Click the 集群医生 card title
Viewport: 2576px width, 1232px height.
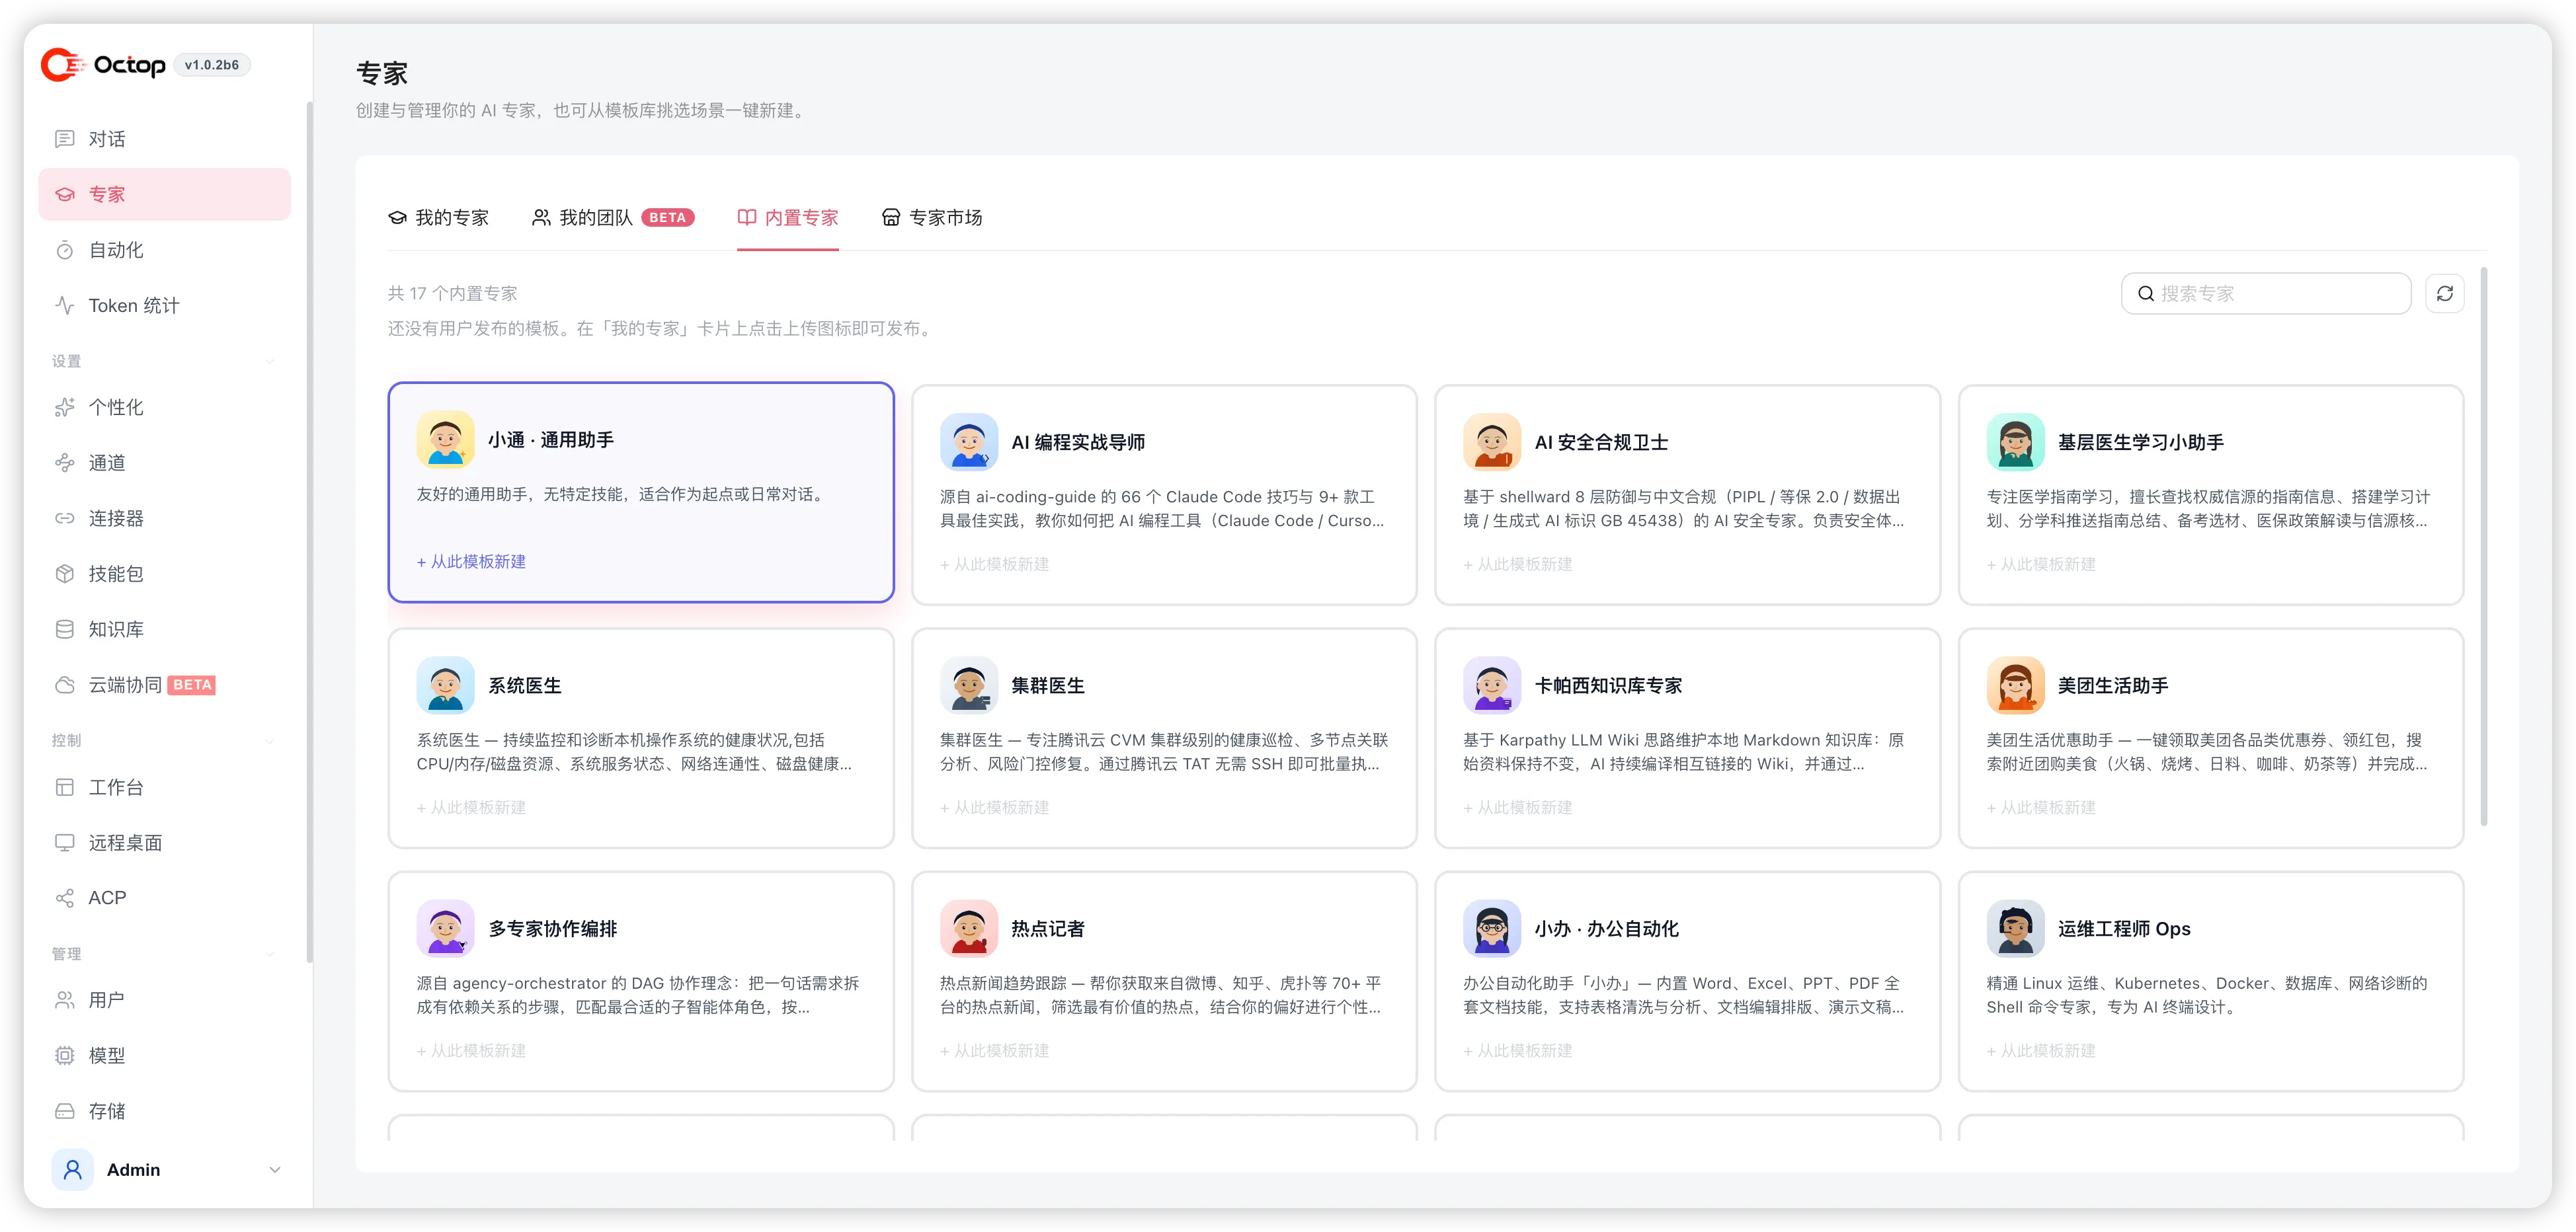1047,686
